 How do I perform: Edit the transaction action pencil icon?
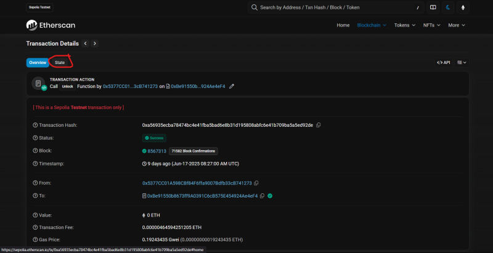(232, 86)
